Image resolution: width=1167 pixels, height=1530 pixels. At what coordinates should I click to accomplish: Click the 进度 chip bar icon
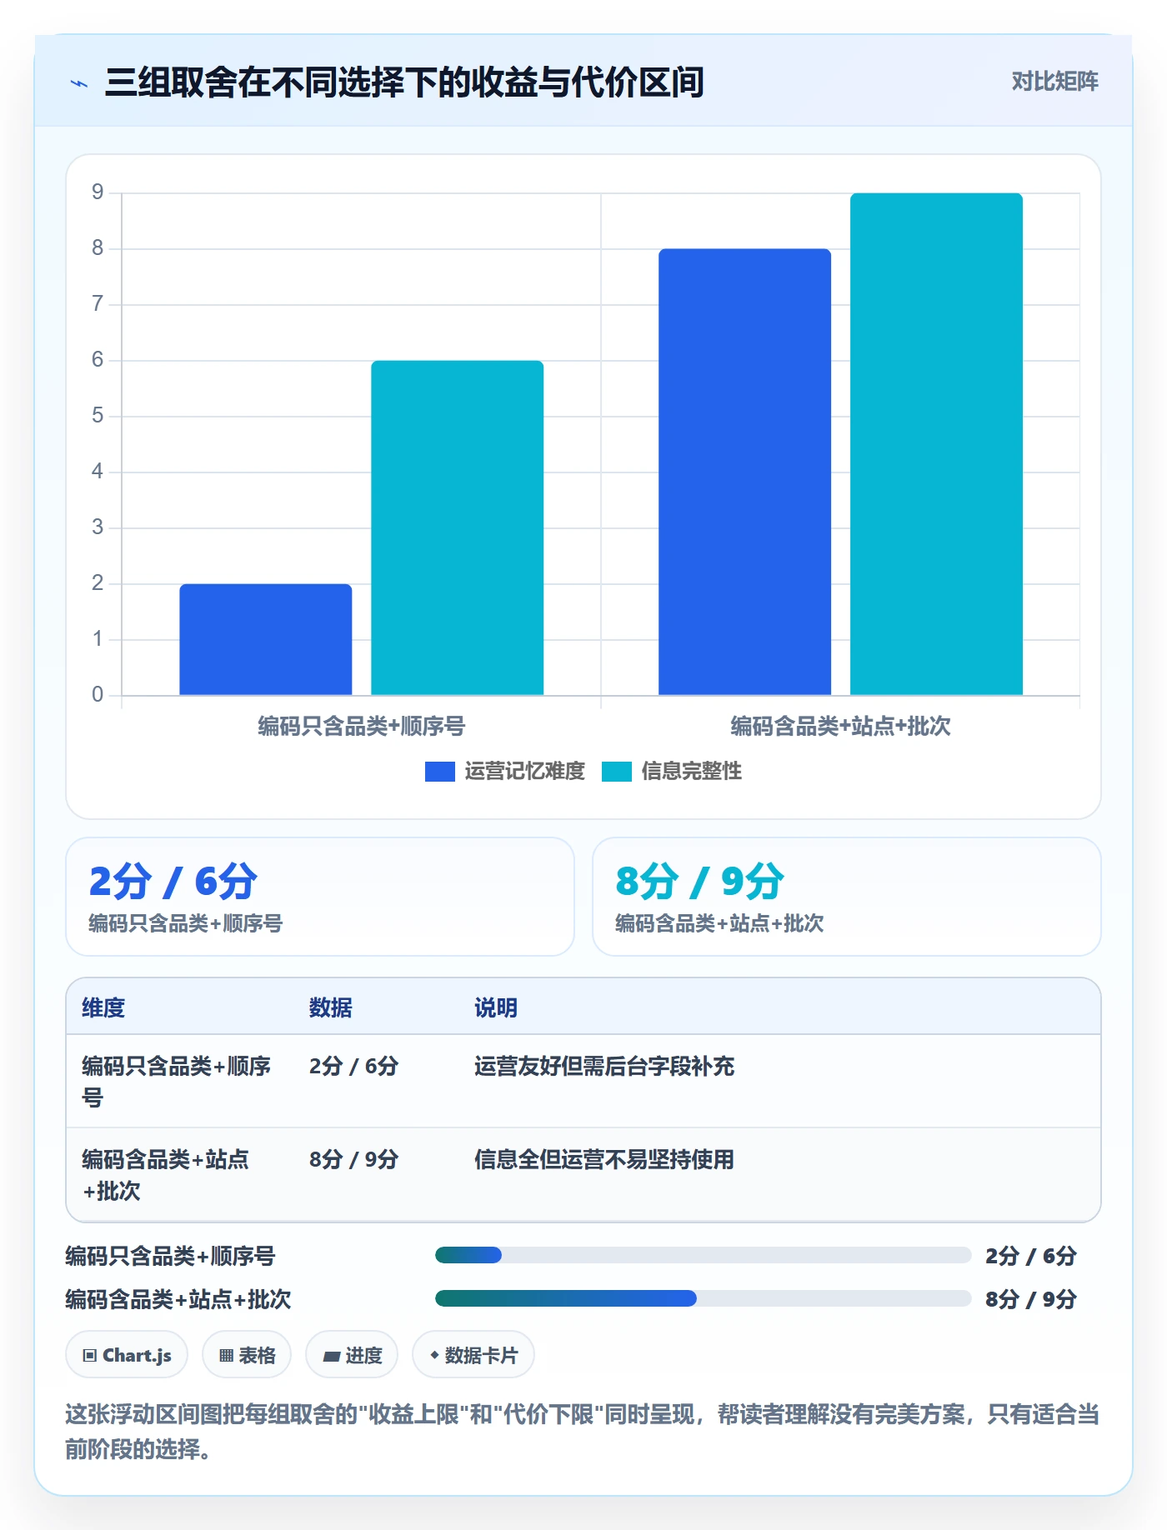[x=331, y=1357]
